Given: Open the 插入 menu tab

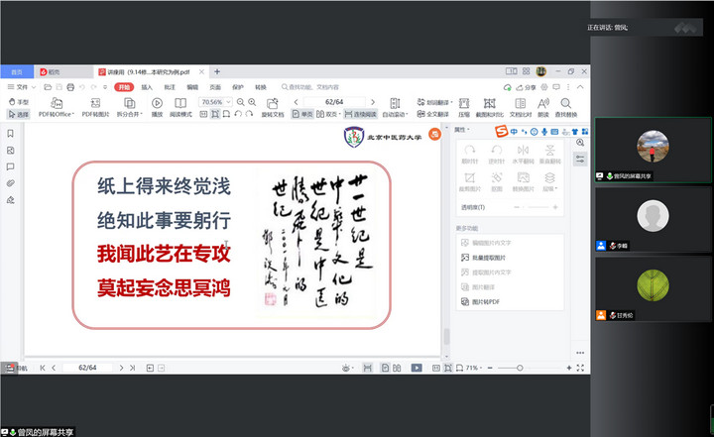Looking at the screenshot, I should [147, 87].
